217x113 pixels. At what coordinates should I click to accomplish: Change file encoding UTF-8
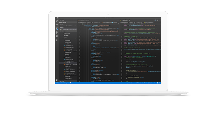coord(137,83)
